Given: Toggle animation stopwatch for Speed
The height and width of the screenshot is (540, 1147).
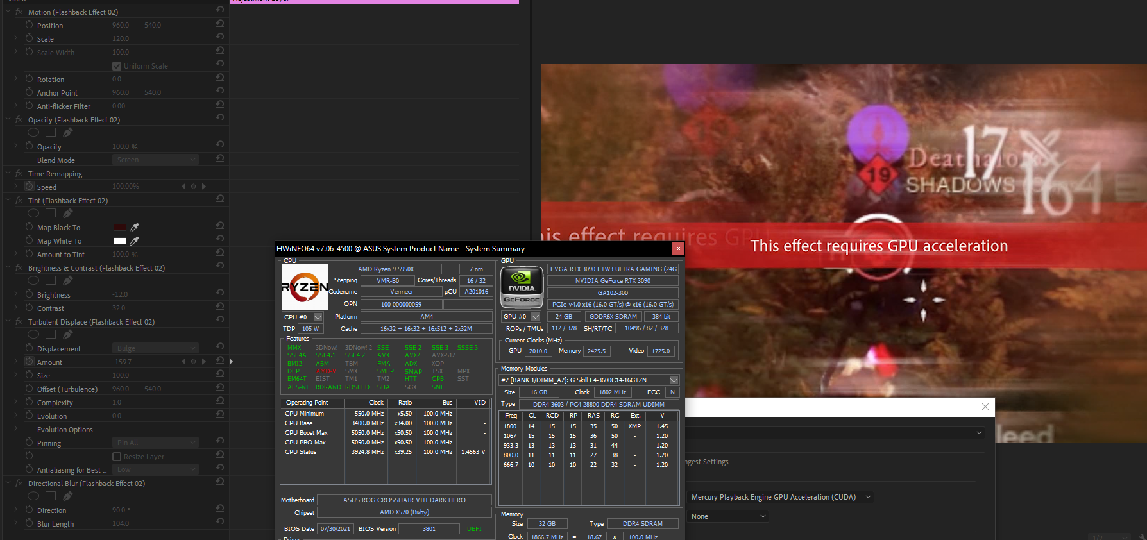Looking at the screenshot, I should [x=30, y=186].
